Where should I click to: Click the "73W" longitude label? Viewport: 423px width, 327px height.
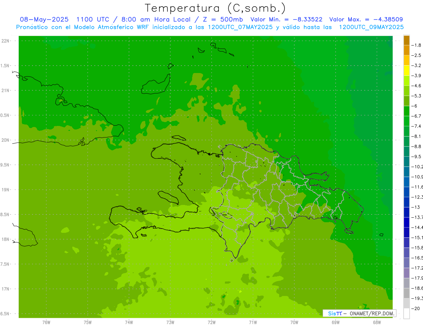[170, 322]
